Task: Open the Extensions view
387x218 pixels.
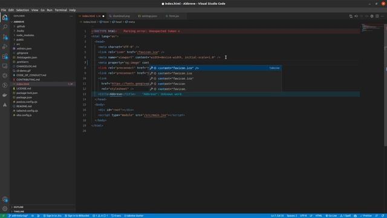Action: 5,56
